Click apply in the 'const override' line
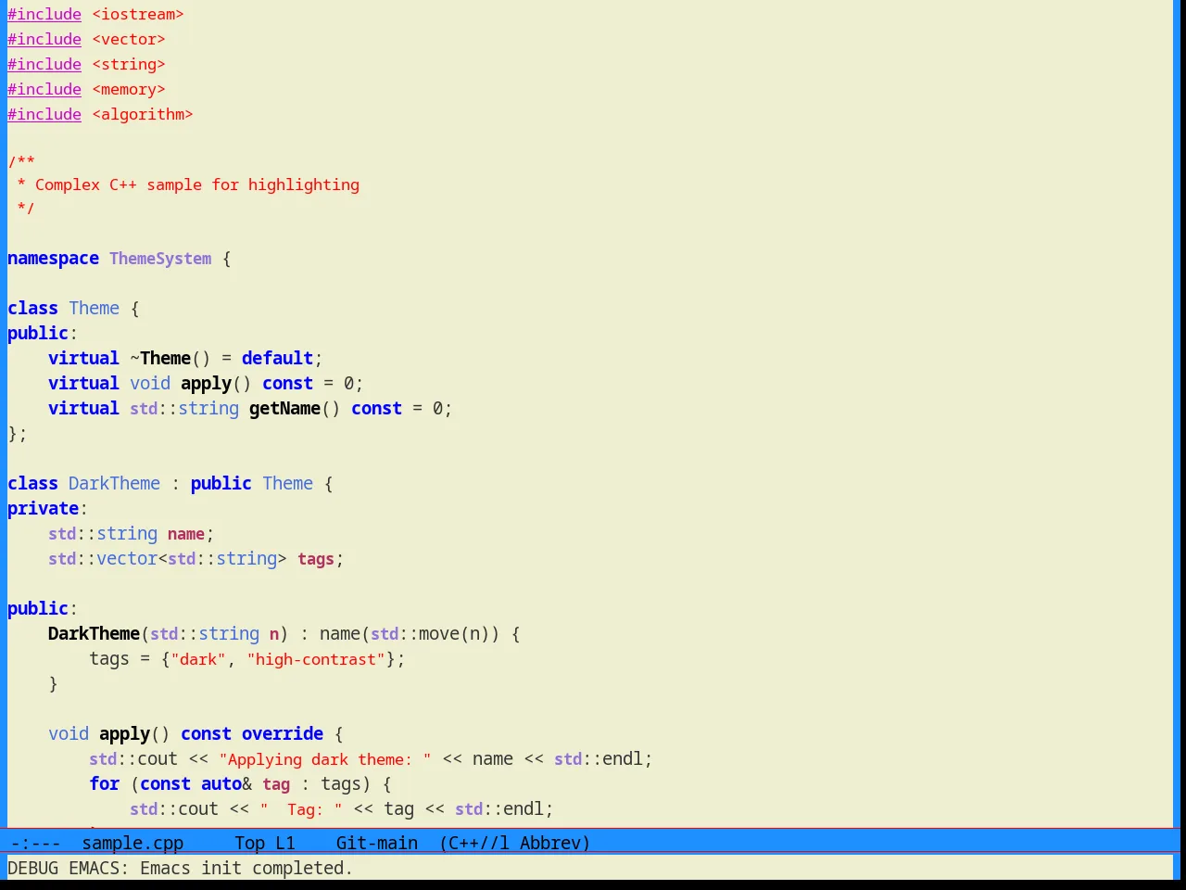 [124, 733]
